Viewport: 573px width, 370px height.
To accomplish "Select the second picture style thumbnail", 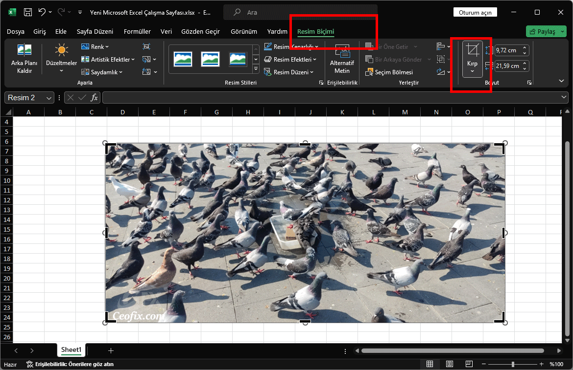I will pos(210,59).
